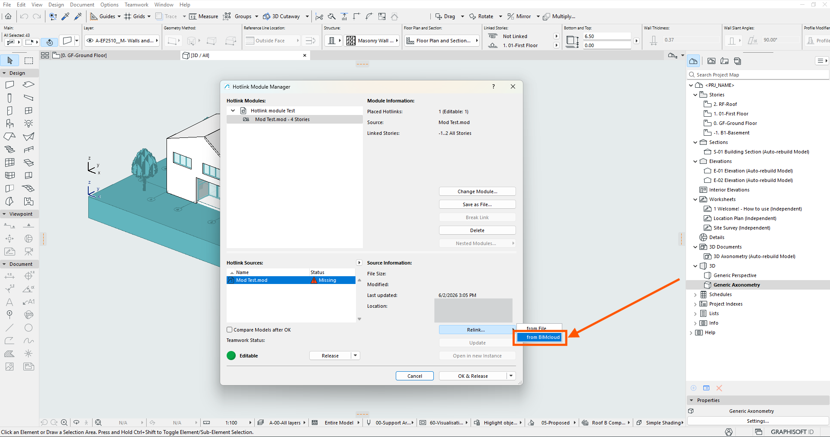The width and height of the screenshot is (830, 437).
Task: Click the Save as File button
Action: 477,204
